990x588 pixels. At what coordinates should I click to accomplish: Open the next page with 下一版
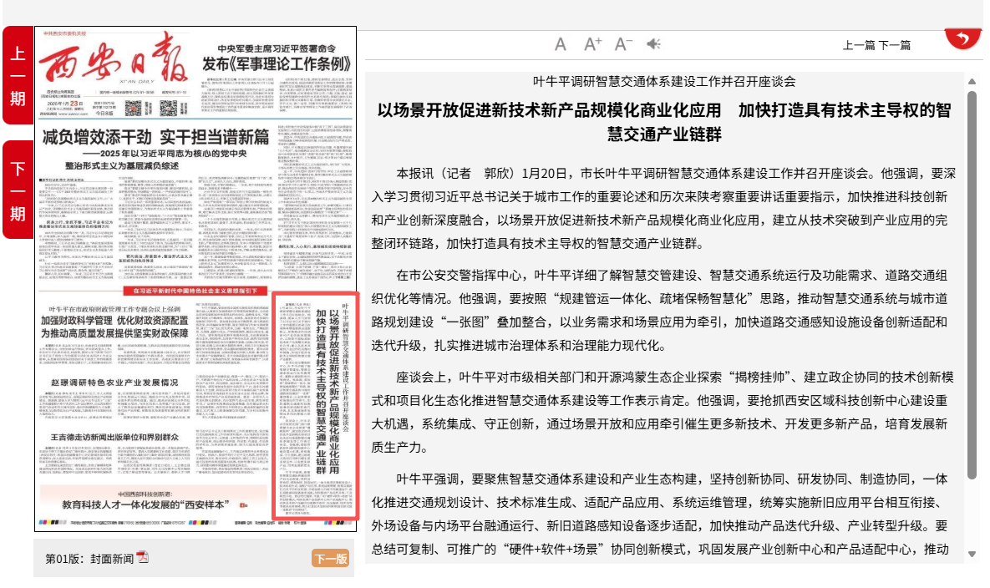coord(330,559)
